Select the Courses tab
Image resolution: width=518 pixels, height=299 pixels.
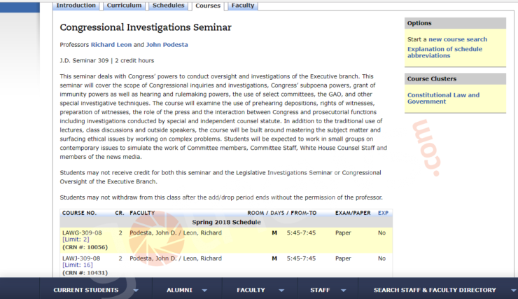click(208, 6)
